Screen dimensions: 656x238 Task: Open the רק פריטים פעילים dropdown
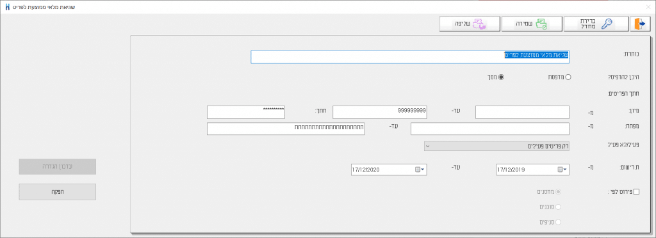point(496,146)
